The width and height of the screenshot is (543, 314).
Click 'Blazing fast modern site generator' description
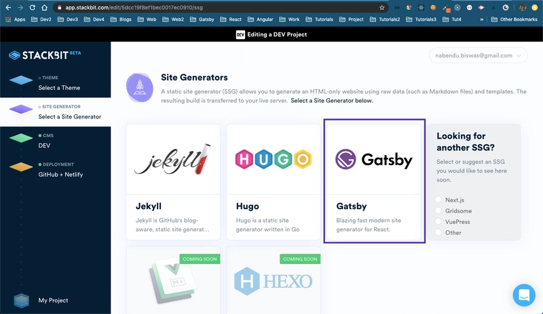click(369, 225)
